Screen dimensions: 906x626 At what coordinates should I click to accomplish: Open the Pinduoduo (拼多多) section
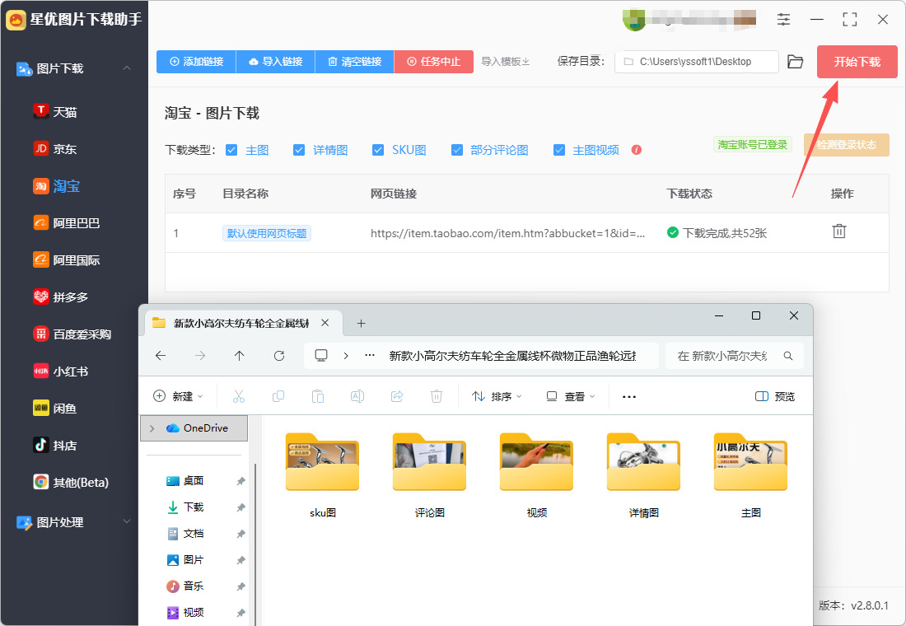click(x=61, y=297)
